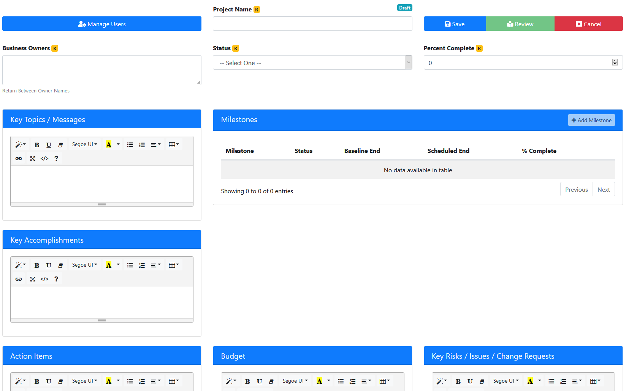Toggle bold in Key Accomplishments editor
Screen dimensions: 626x391
37,265
